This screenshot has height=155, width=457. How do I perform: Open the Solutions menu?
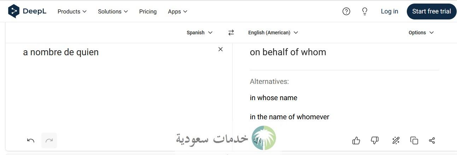pyautogui.click(x=113, y=12)
